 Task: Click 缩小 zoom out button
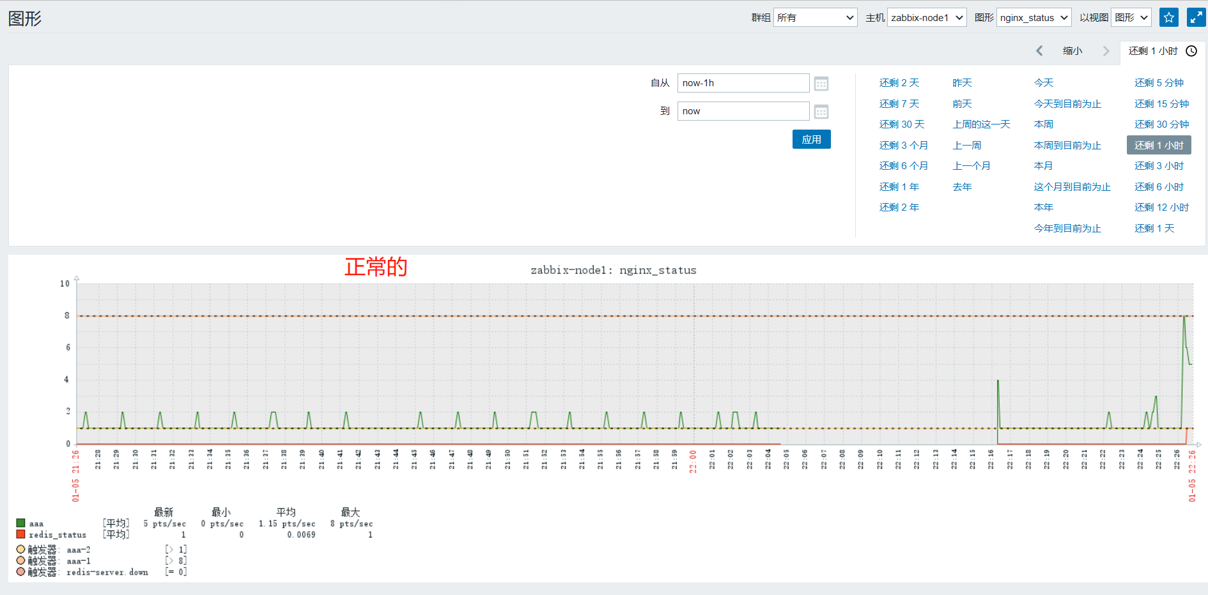pyautogui.click(x=1072, y=51)
